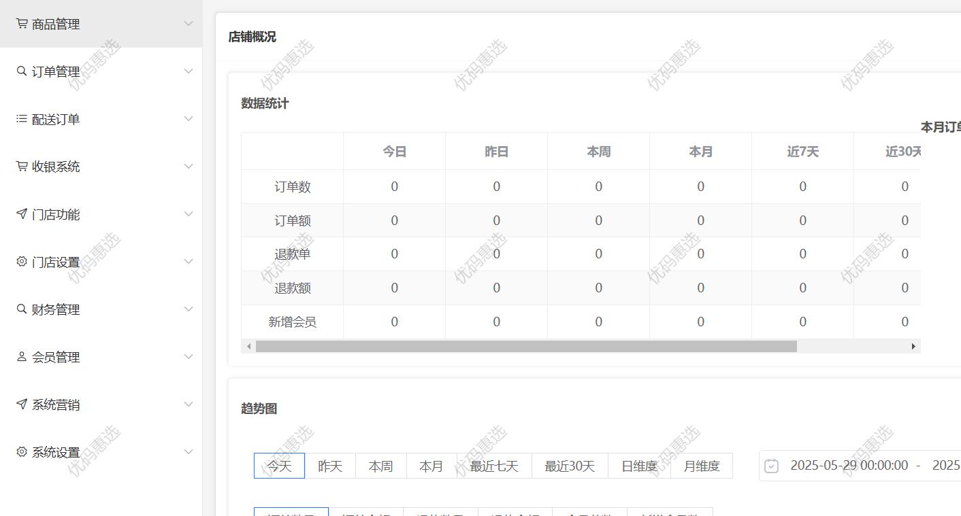Expand the 系统营销 menu chevron

pos(189,405)
